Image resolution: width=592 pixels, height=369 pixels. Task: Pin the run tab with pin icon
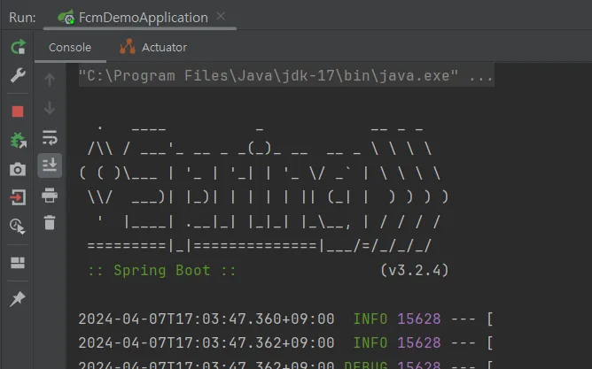(x=18, y=299)
